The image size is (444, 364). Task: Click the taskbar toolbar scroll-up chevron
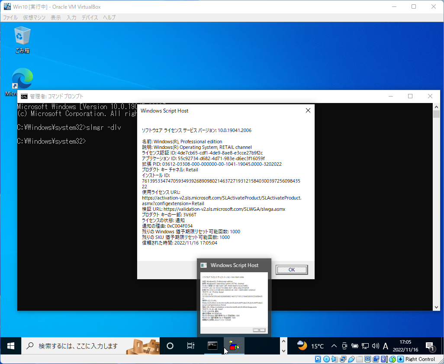284,341
